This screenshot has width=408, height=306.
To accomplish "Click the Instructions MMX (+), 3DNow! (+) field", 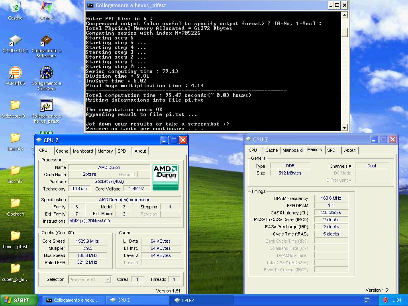I will coord(125,221).
